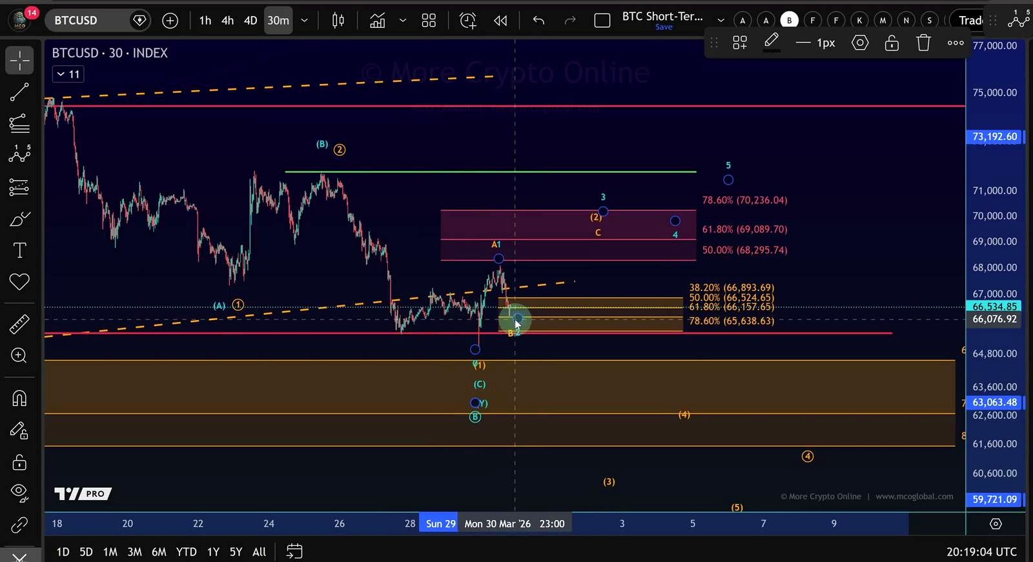The width and height of the screenshot is (1033, 562).
Task: Open the BTC Short-Ter... layout name
Action: click(x=662, y=16)
